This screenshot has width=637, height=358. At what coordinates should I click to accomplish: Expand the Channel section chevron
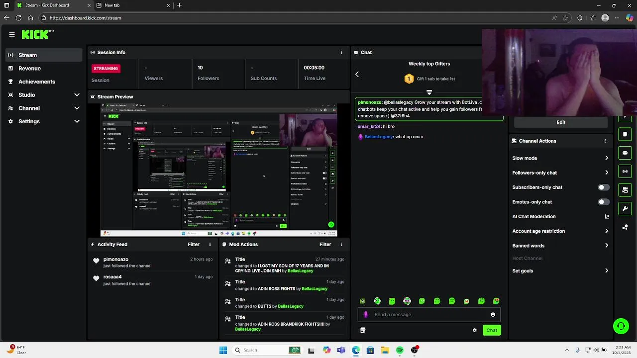(77, 108)
